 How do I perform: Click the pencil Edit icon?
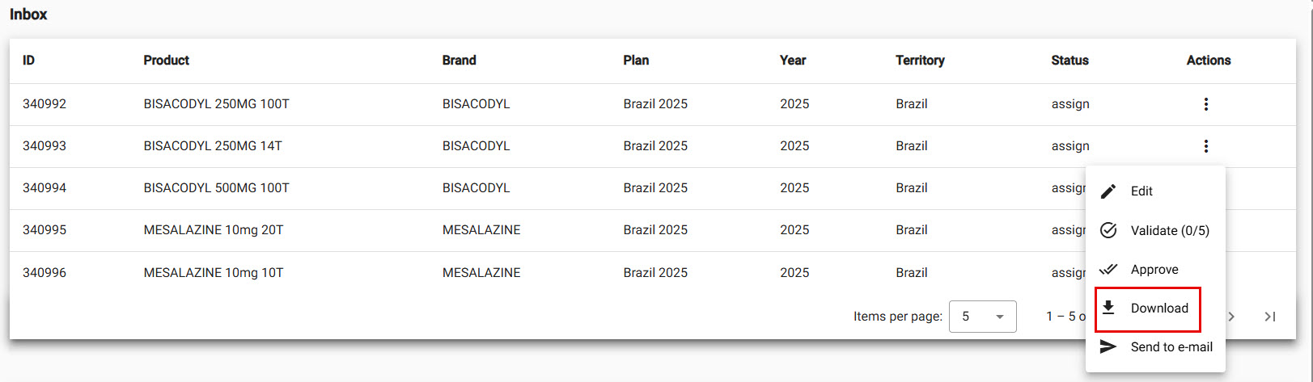(1108, 191)
